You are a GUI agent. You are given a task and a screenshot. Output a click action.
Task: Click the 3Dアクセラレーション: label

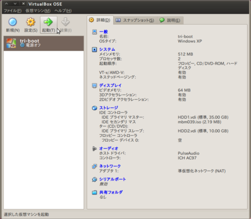pos(118,95)
